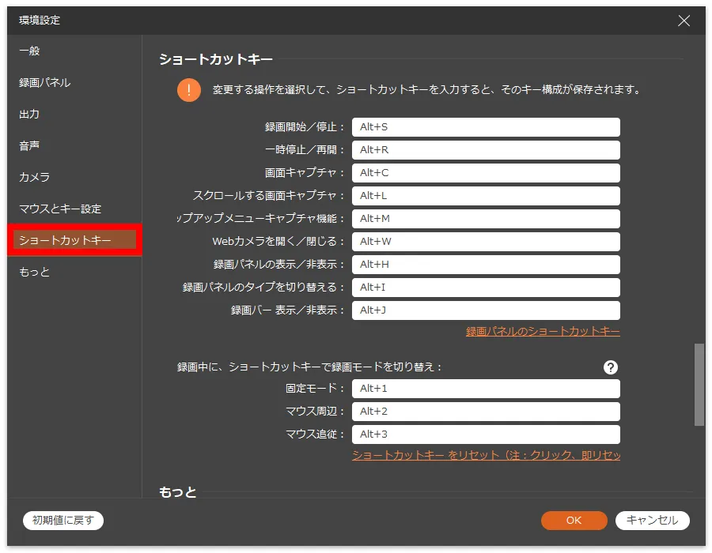Viewport: 712px width, 553px height.
Task: Click the Webカメラを開く/閉じる shortcut field
Action: pos(485,242)
